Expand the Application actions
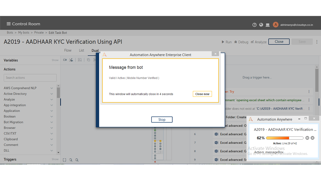Image resolution: width=321 pixels, height=181 pixels. 52,111
